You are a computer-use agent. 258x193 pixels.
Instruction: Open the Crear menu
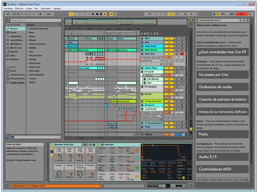(29, 8)
